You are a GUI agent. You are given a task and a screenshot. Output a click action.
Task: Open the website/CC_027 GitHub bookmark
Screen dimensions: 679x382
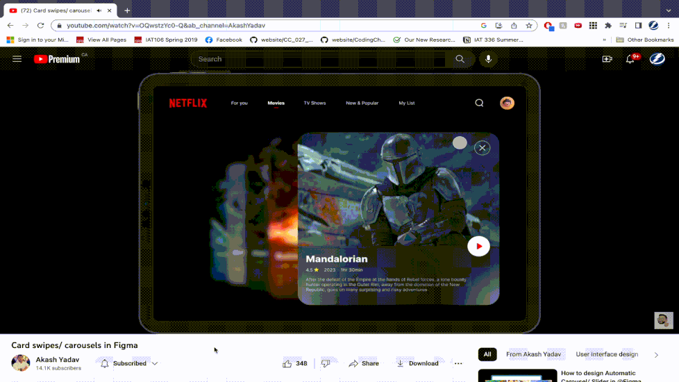(x=281, y=40)
